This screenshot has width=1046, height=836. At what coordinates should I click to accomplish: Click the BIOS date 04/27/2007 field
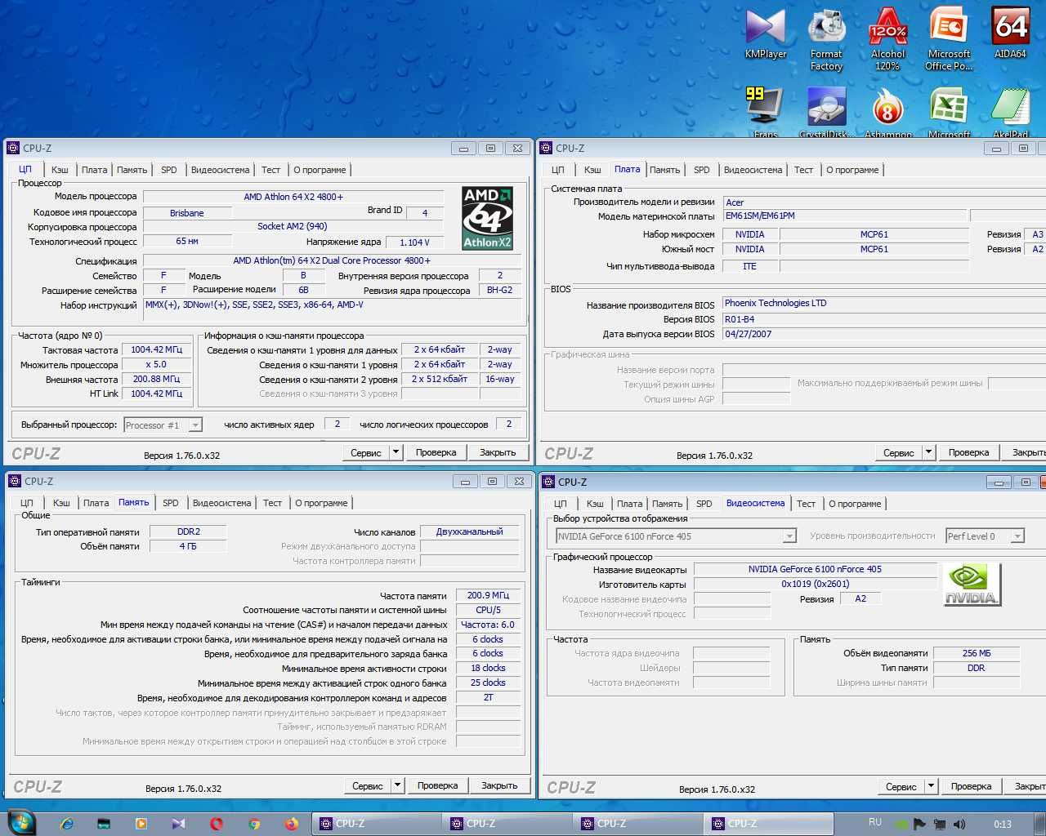click(x=884, y=334)
